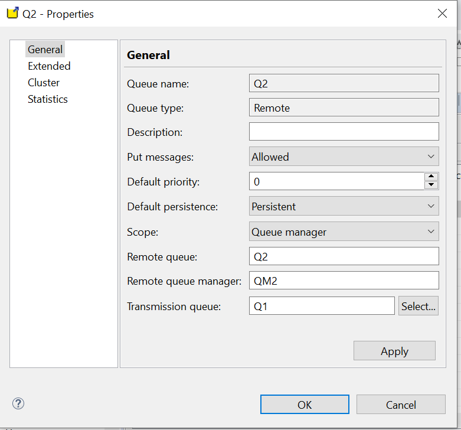The height and width of the screenshot is (430, 461).
Task: Apply the property changes
Action: click(394, 351)
